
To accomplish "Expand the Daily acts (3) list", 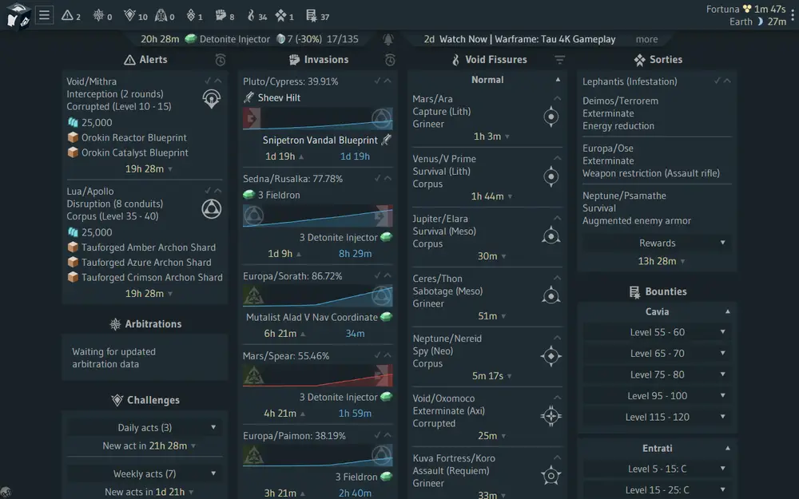I will (x=144, y=427).
